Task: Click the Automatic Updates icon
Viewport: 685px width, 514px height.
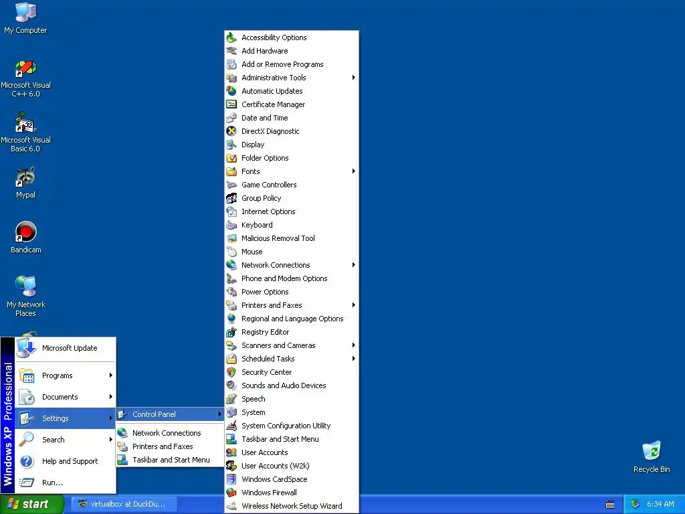Action: [x=231, y=91]
